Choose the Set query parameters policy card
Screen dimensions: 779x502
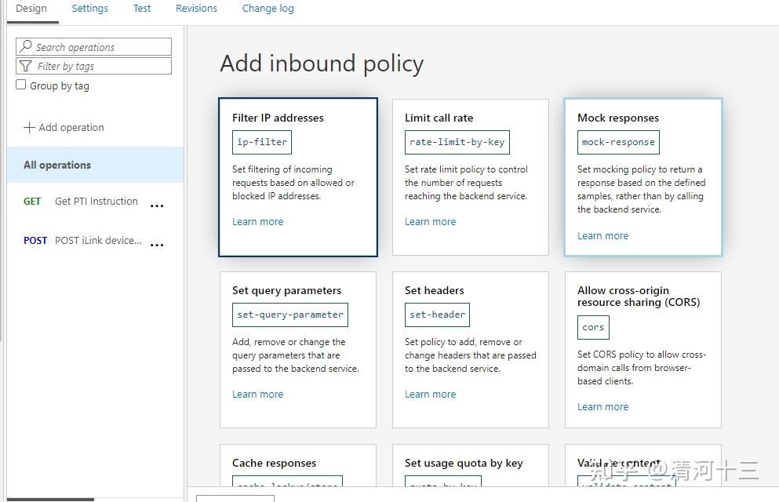(298, 349)
